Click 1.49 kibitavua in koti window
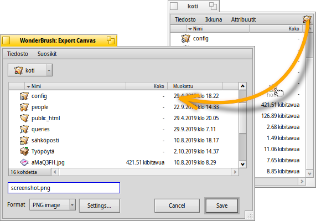Viewport: 316px width, 221px height. click(283, 138)
